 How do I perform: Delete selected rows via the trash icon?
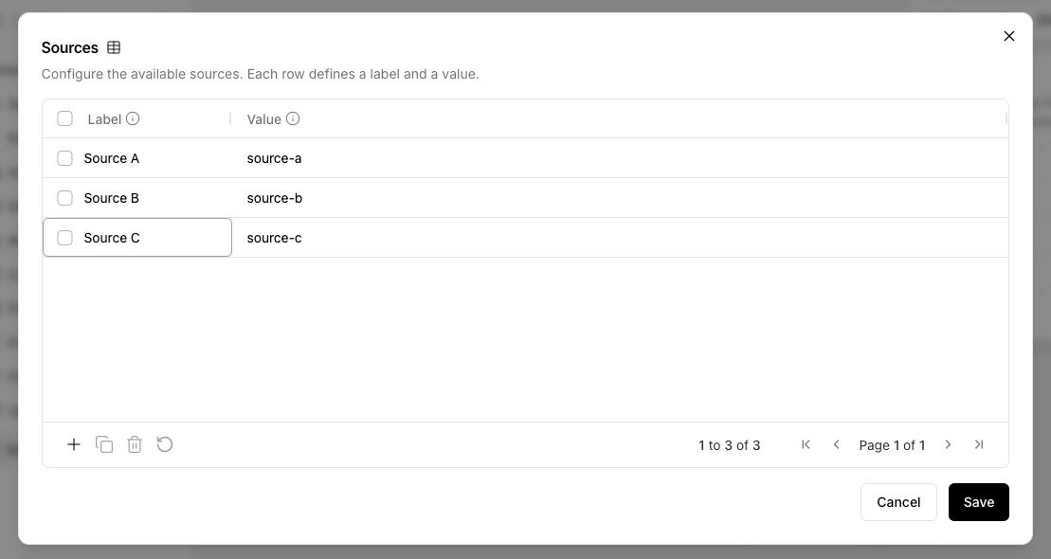click(135, 444)
